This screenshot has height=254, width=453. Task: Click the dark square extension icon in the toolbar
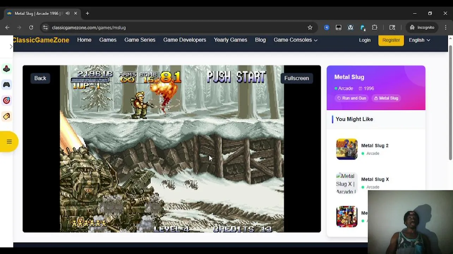[338, 28]
